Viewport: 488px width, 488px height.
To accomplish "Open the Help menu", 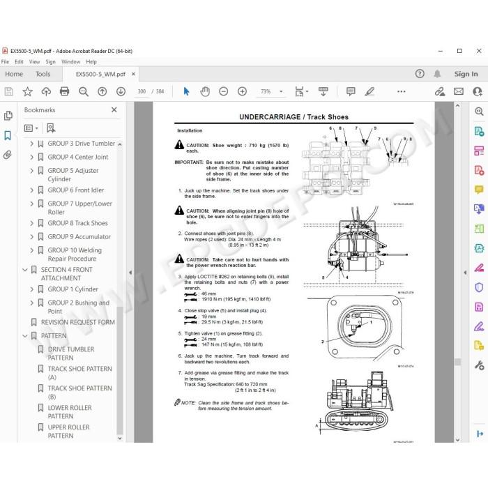I will 91,61.
